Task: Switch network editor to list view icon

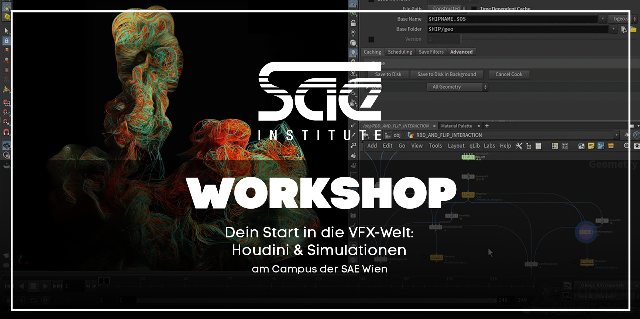Action: point(538,146)
